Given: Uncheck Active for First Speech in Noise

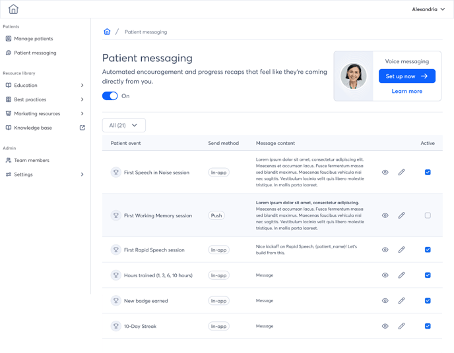Looking at the screenshot, I should 428,173.
